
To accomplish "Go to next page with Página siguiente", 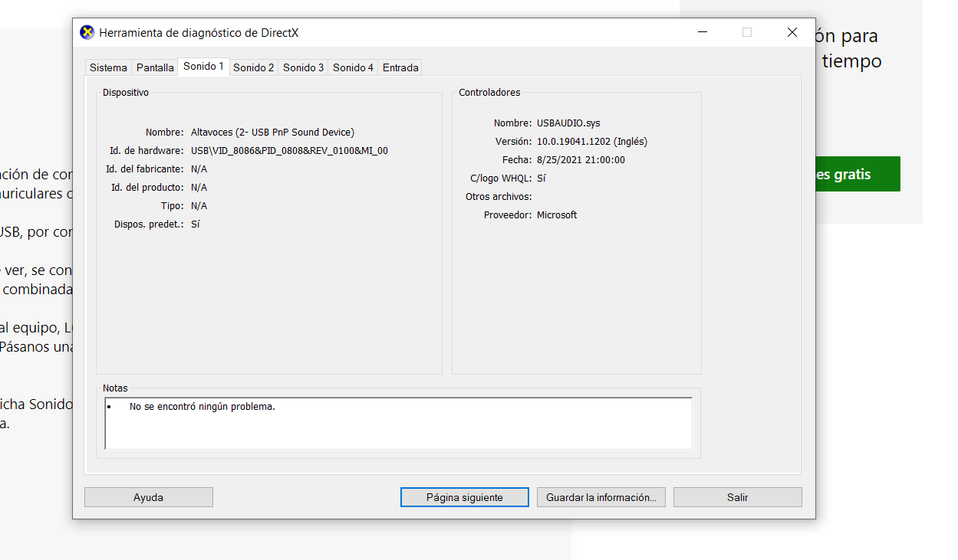I will pyautogui.click(x=465, y=497).
